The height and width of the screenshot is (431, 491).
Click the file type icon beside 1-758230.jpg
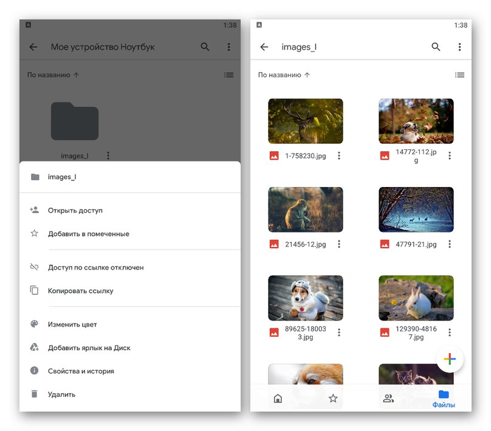274,156
